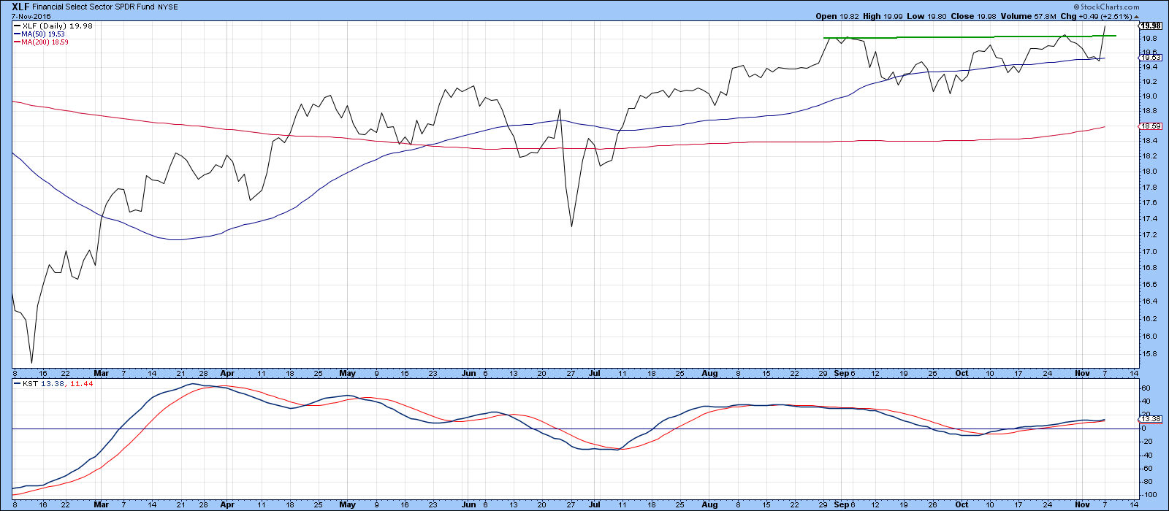Click the 60 label on KST axis

1146,388
